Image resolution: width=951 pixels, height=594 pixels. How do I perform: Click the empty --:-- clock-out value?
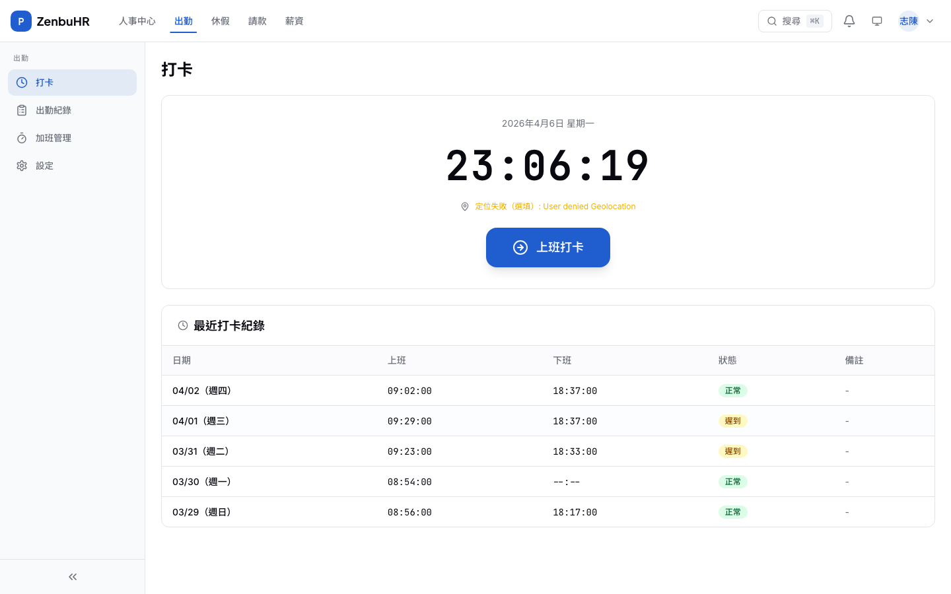[x=567, y=482]
